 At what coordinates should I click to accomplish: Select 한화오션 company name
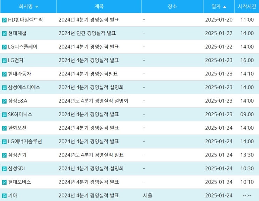pos(17,128)
